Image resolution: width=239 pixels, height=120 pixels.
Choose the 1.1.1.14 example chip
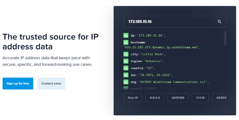pos(200,98)
